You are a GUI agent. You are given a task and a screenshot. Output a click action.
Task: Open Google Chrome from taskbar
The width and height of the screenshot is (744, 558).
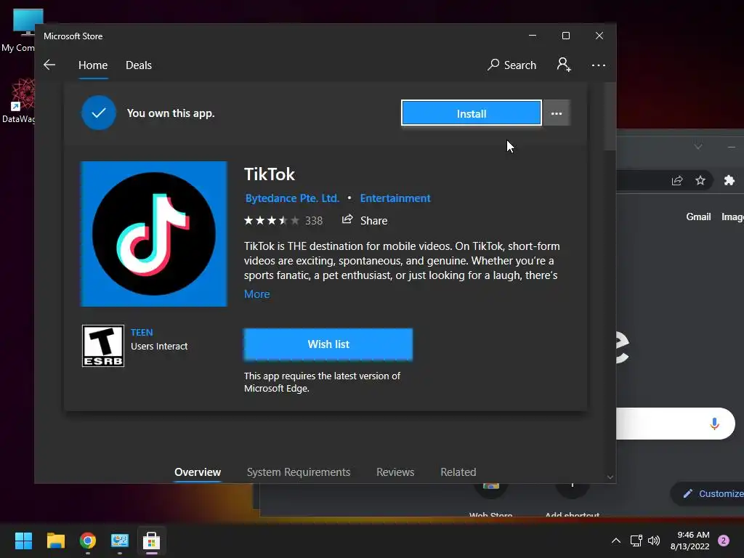tap(88, 541)
